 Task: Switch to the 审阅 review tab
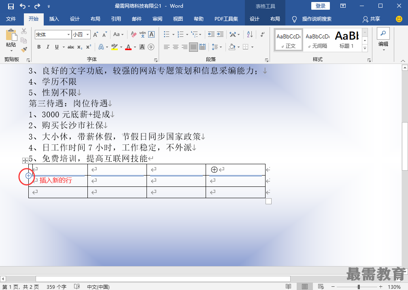pyautogui.click(x=157, y=19)
